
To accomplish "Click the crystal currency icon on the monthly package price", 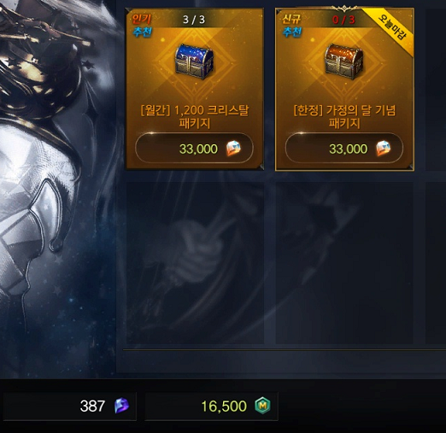I will click(x=233, y=149).
